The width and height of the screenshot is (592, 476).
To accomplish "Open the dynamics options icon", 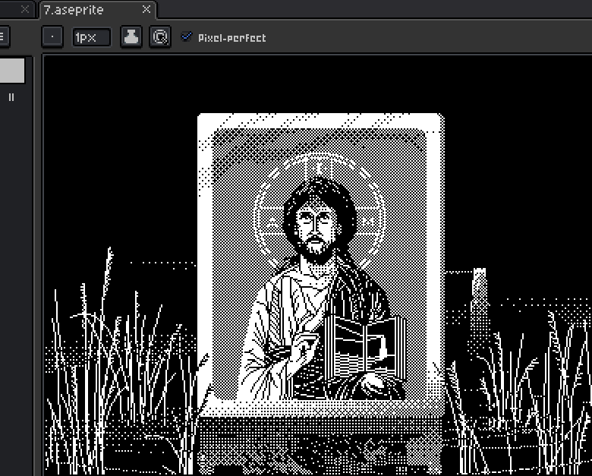I will [x=160, y=36].
